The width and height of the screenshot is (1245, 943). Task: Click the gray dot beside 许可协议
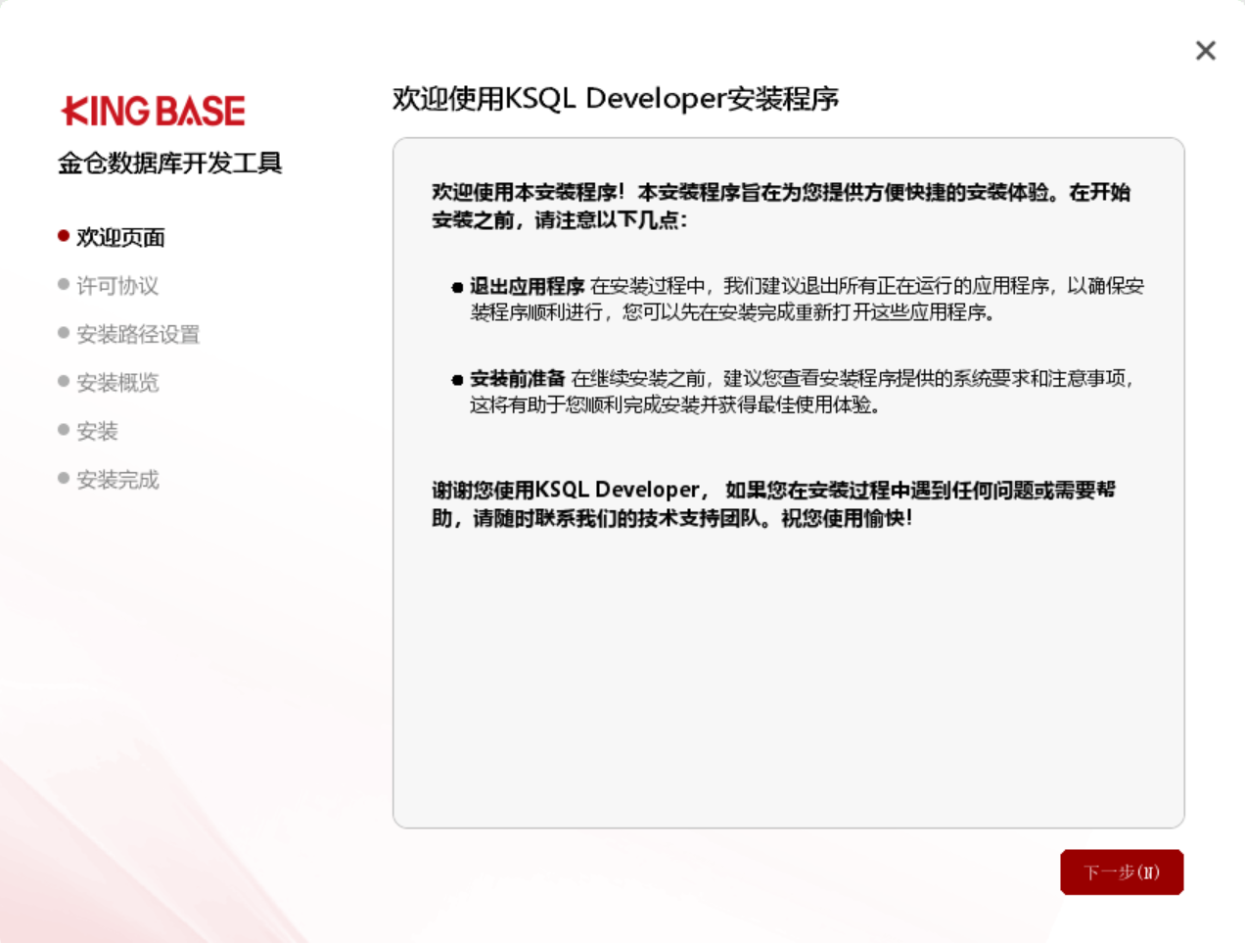point(63,285)
